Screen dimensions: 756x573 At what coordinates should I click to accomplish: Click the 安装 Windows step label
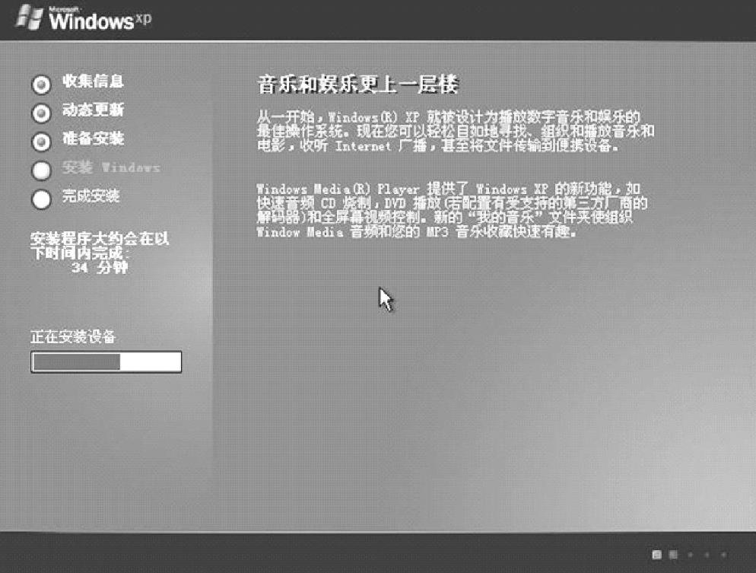pos(111,167)
